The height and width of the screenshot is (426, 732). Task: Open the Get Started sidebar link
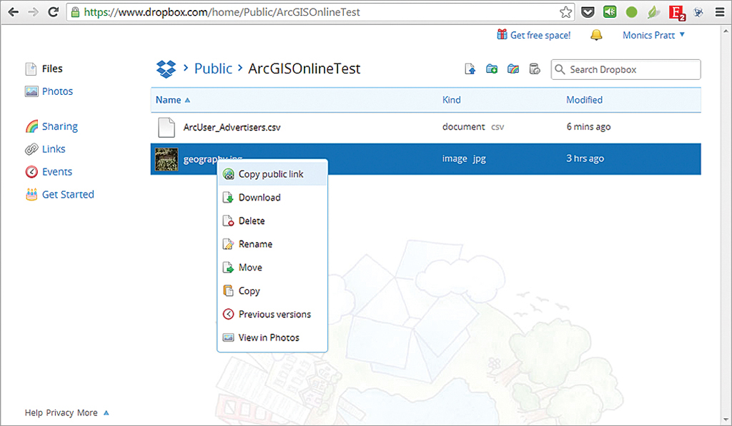(x=68, y=194)
